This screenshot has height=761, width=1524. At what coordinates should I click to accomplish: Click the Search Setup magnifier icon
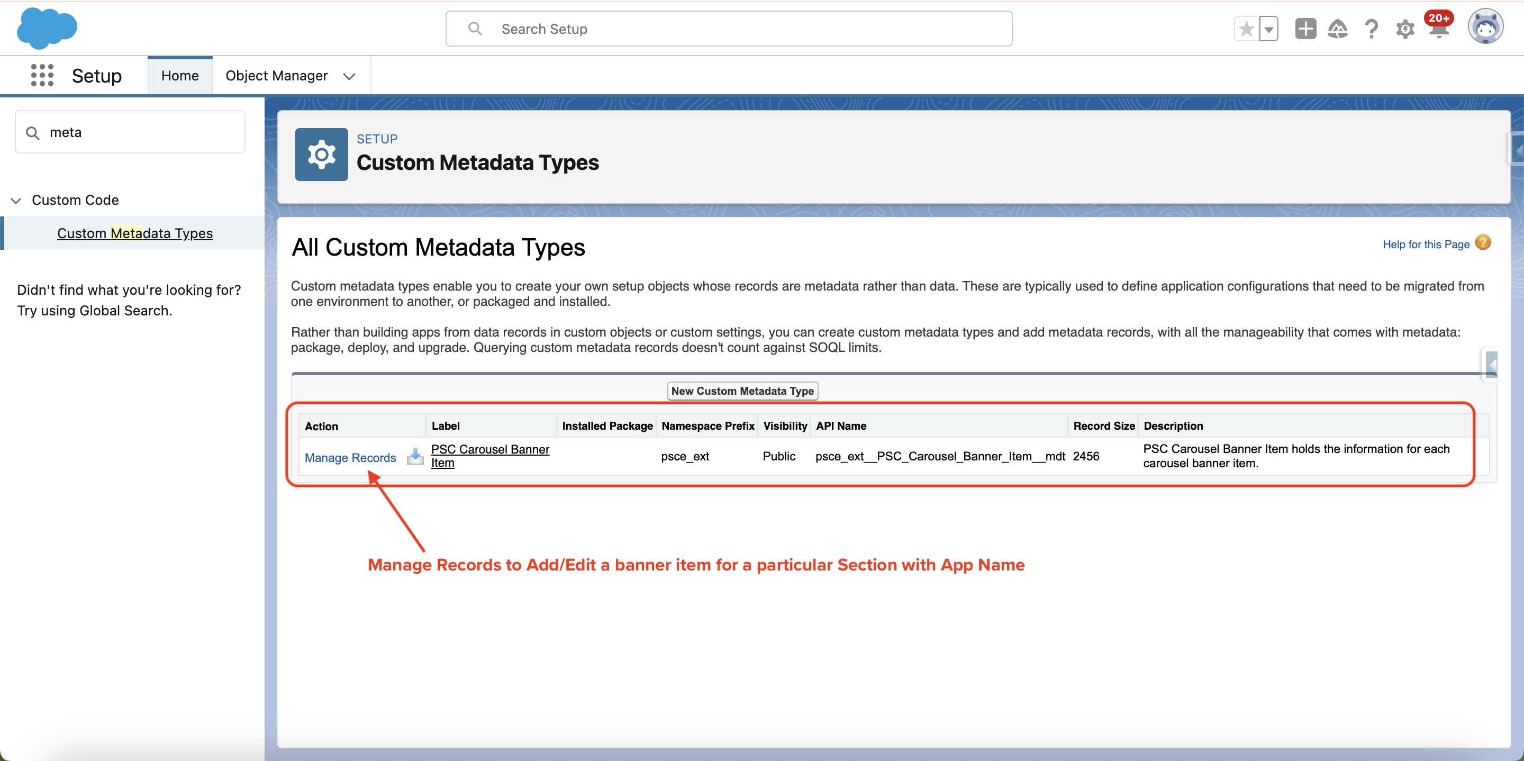tap(475, 29)
